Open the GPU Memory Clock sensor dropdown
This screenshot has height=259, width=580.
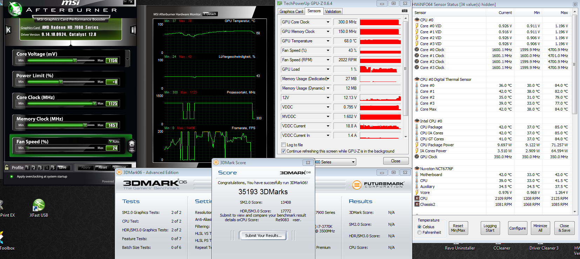point(328,31)
